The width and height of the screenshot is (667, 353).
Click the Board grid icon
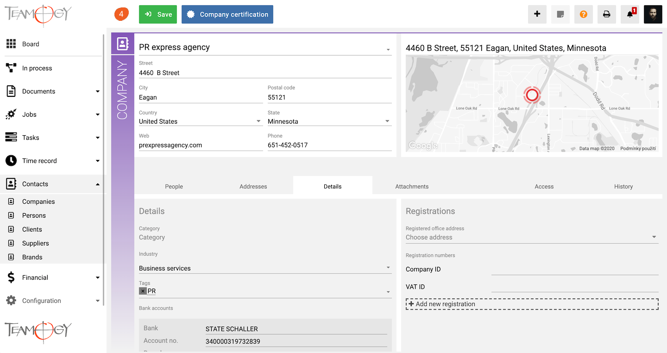(x=11, y=44)
